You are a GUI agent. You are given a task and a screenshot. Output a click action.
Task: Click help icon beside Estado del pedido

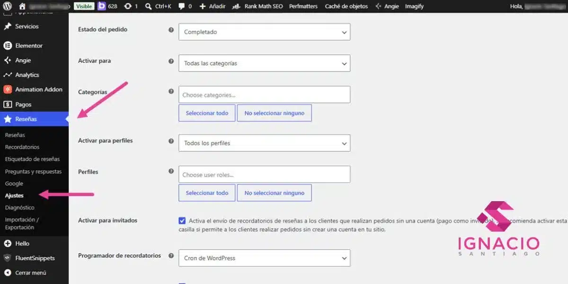171,30
